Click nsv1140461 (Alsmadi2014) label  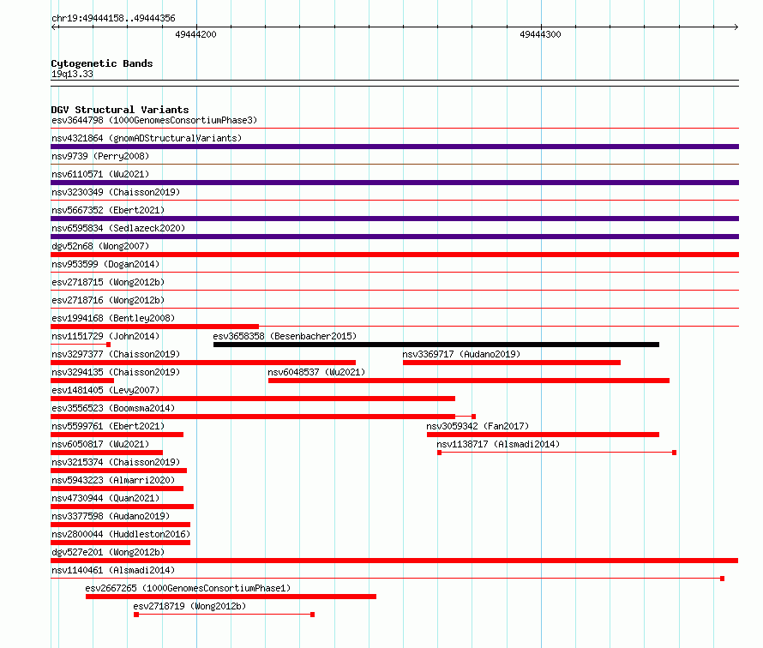pyautogui.click(x=113, y=570)
